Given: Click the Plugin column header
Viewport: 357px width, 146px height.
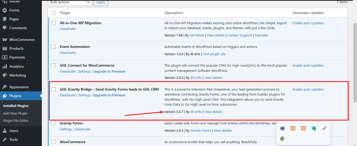Looking at the screenshot, I should coord(65,13).
